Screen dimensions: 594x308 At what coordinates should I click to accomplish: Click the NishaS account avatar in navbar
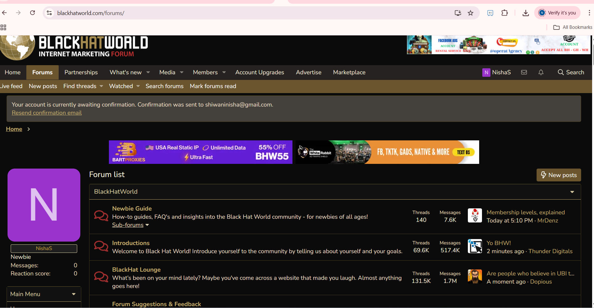point(486,72)
